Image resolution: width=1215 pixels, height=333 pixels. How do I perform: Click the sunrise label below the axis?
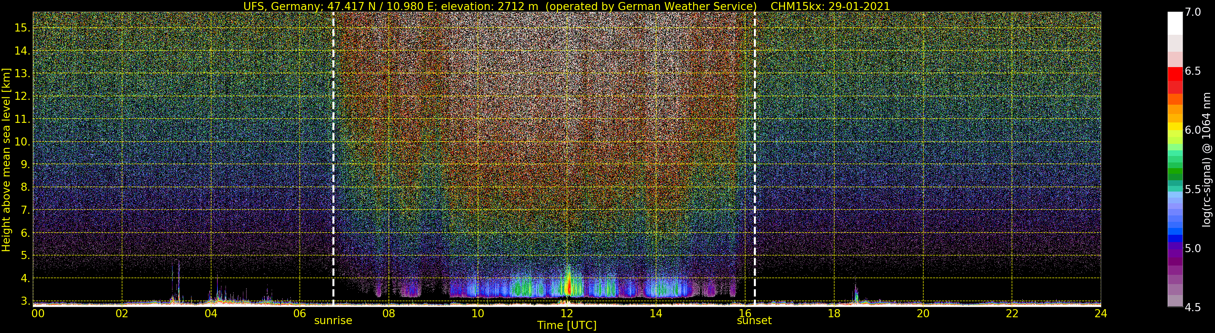click(x=333, y=321)
